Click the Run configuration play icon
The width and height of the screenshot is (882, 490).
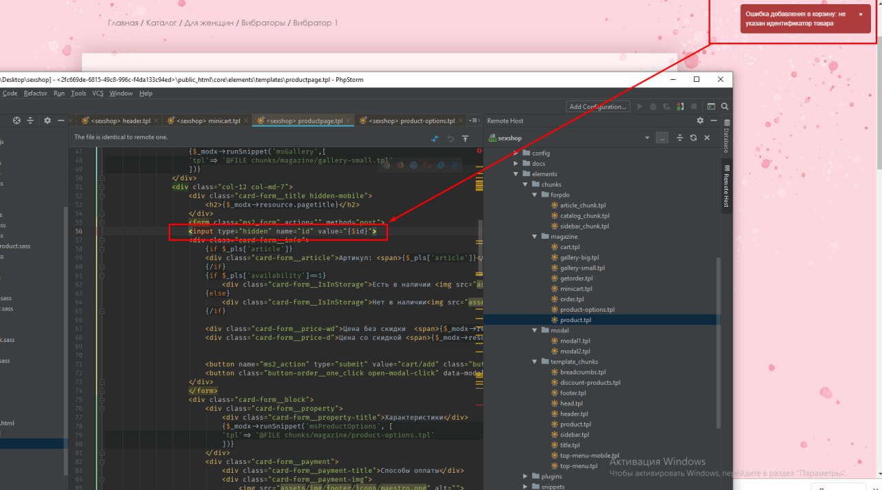coord(640,107)
